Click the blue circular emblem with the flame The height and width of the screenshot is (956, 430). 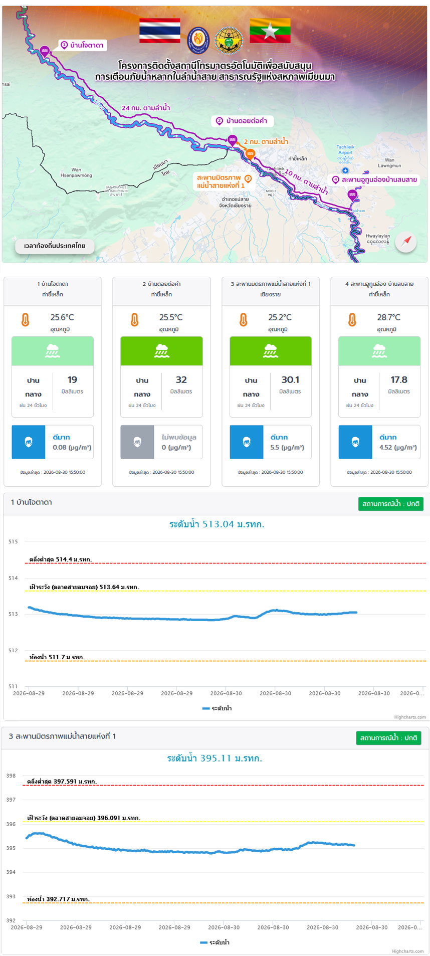click(198, 40)
